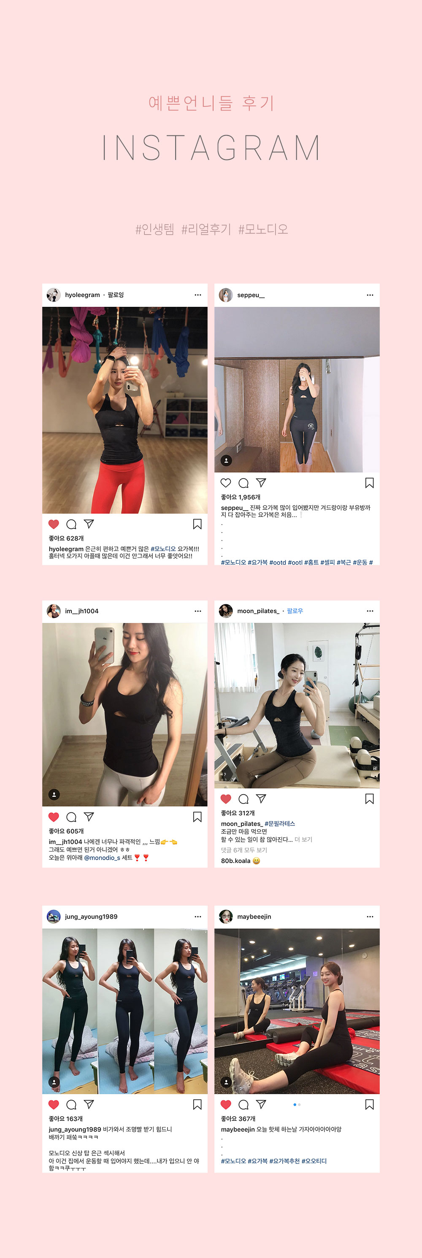
Task: Show tagged people on the maybeeejin photo
Action: (x=226, y=1082)
